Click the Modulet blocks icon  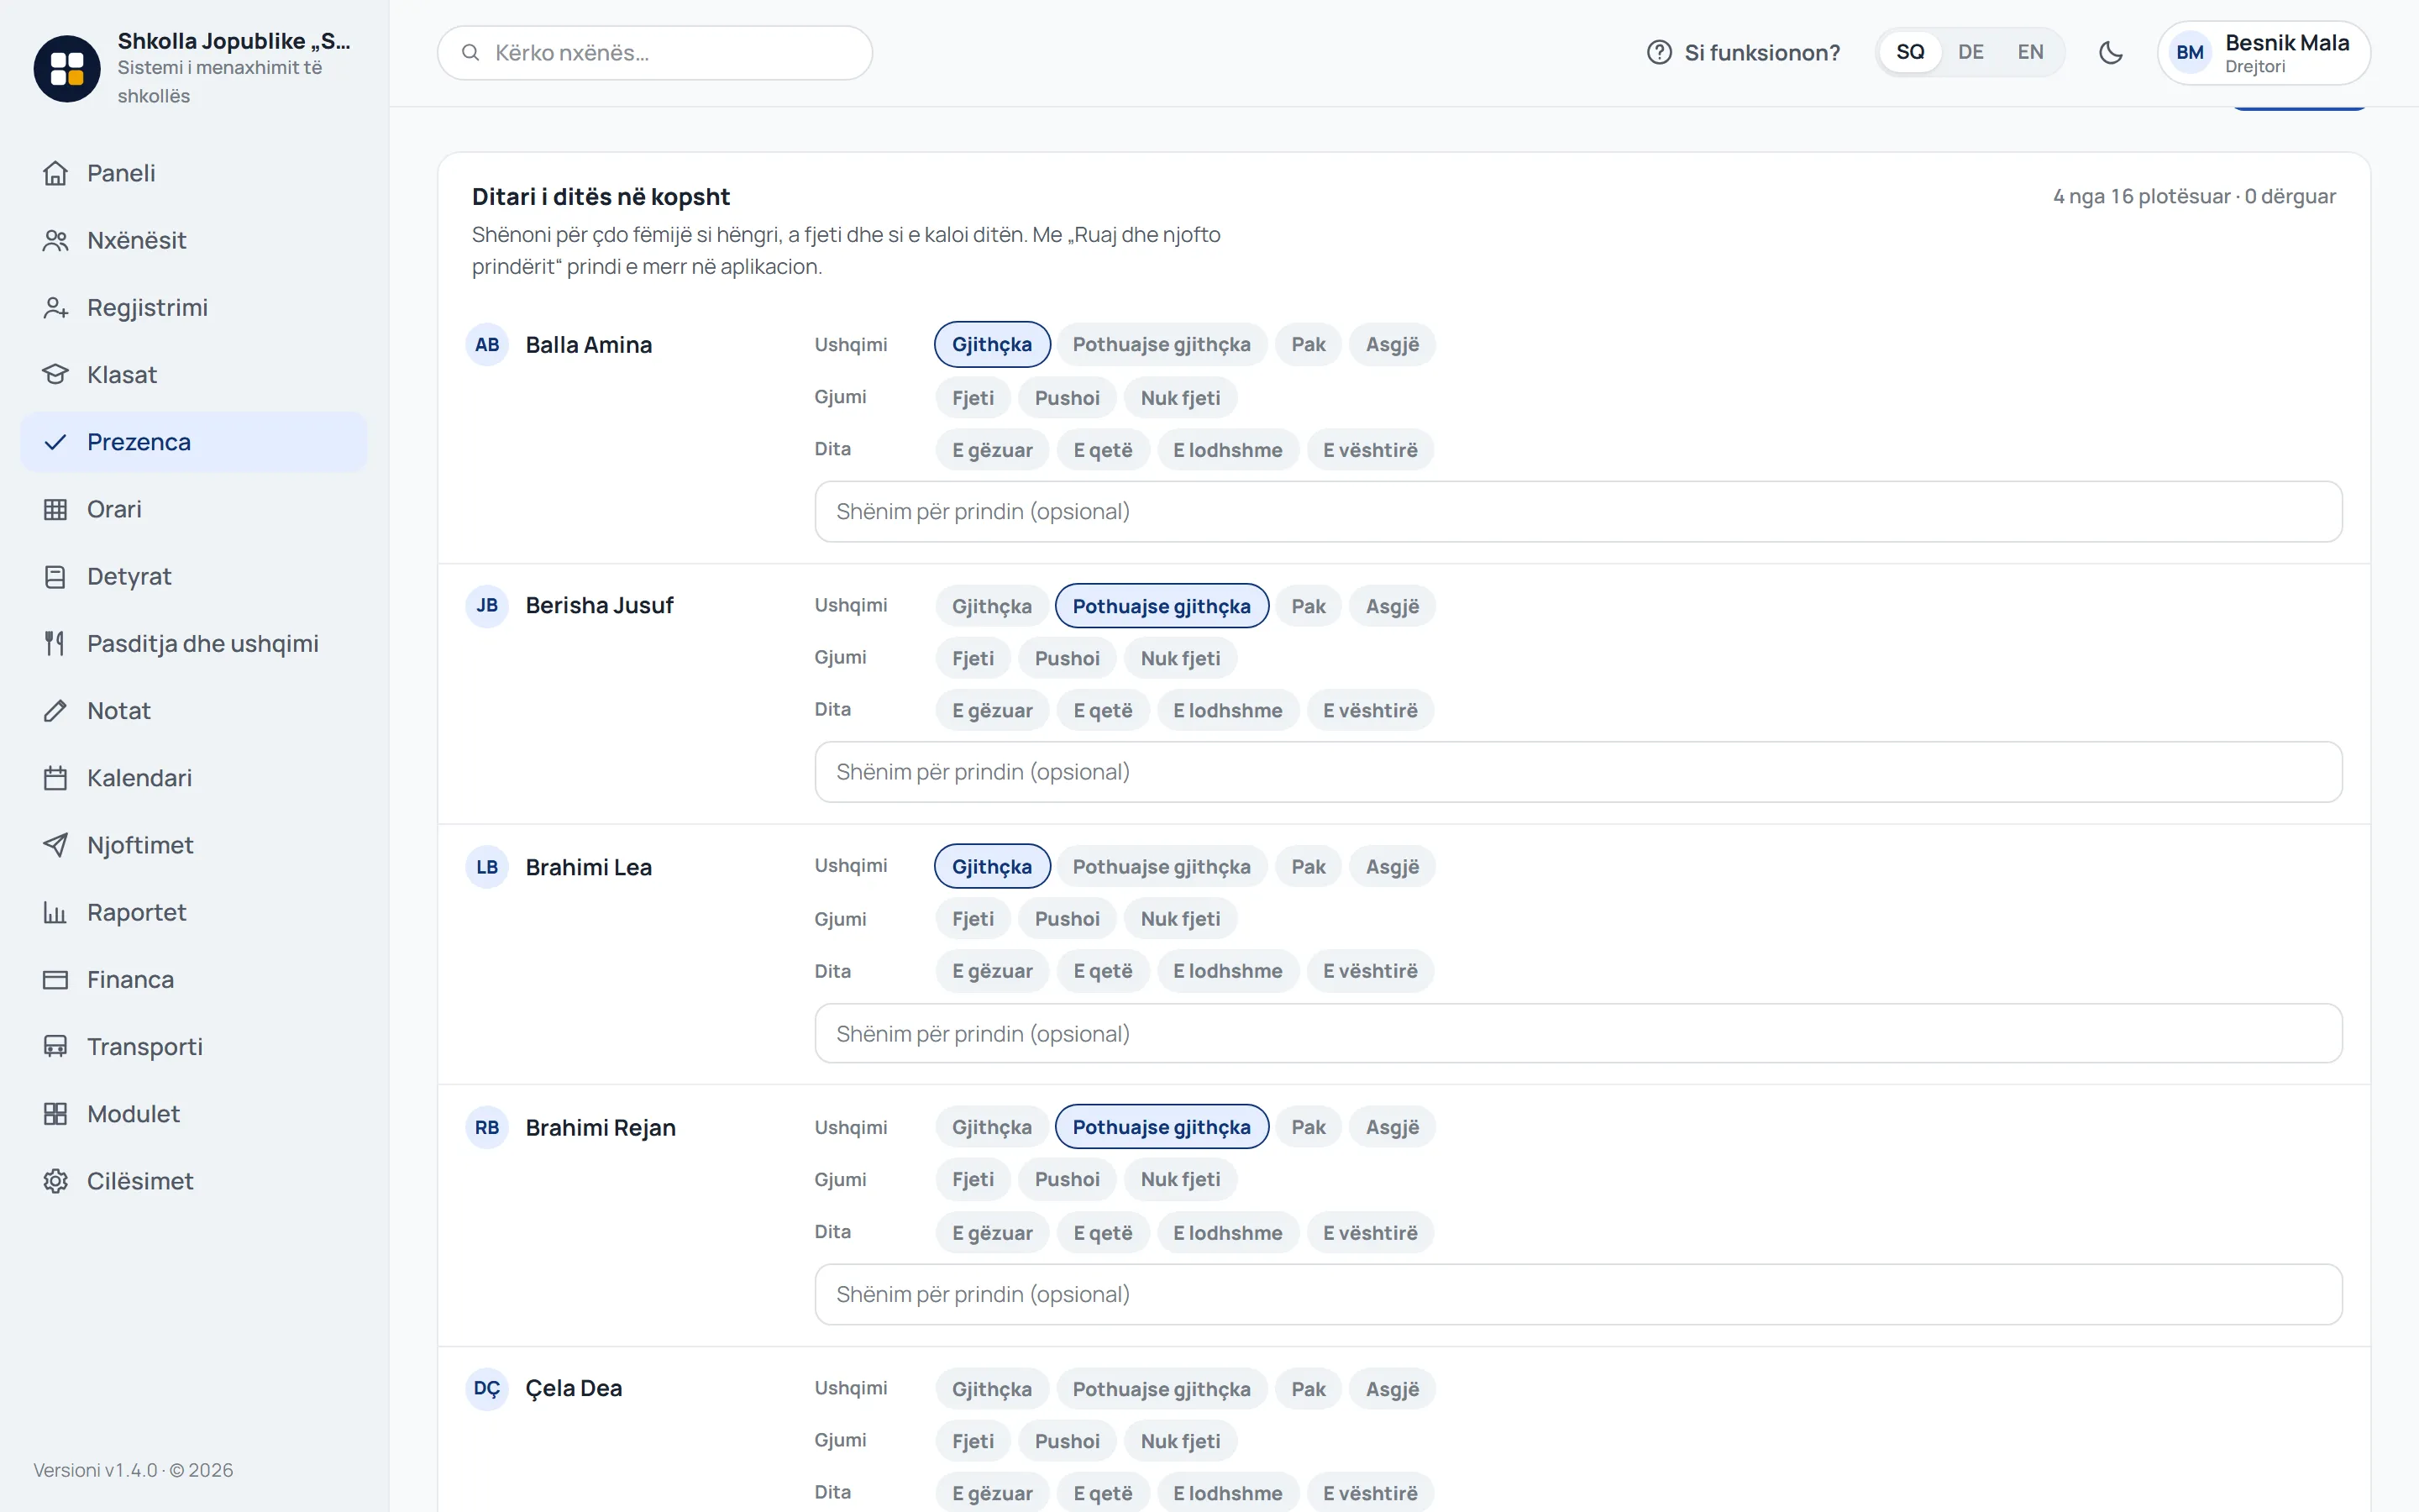tap(55, 1113)
